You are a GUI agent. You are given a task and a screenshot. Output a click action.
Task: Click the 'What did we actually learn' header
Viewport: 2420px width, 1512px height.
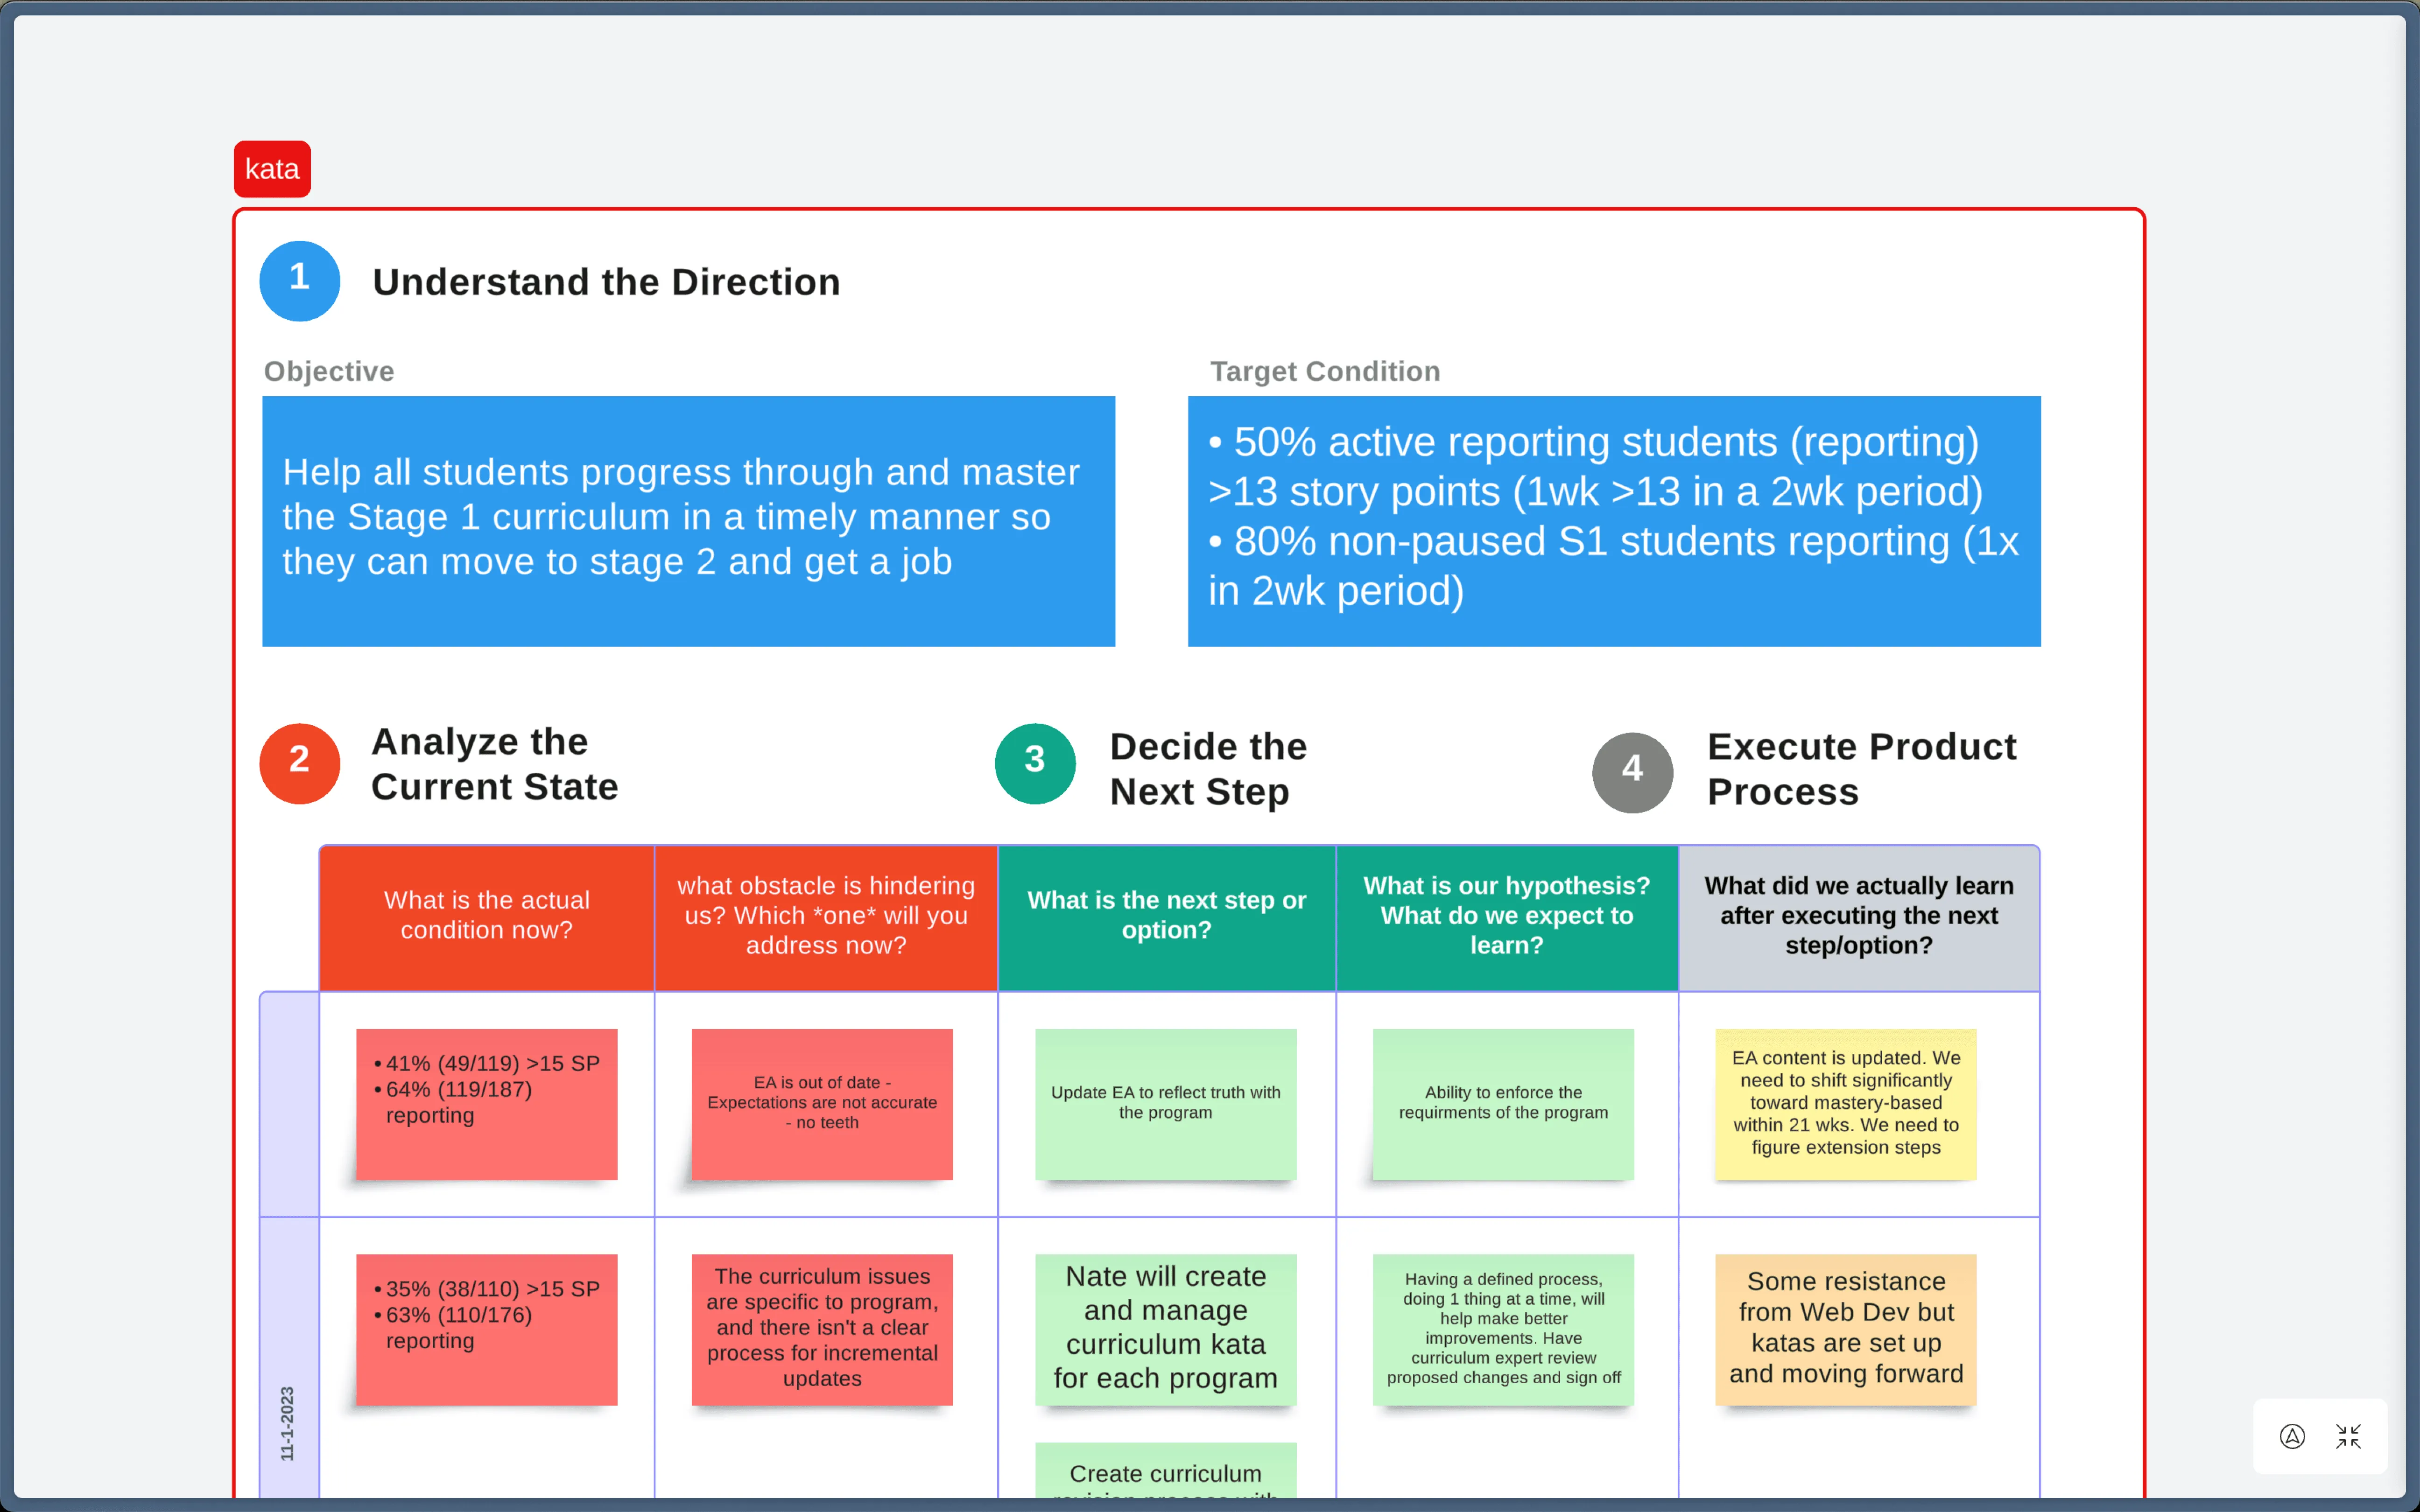pyautogui.click(x=1859, y=918)
